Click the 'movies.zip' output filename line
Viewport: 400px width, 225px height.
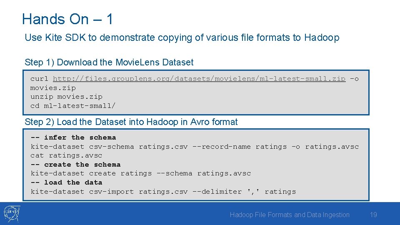click(x=53, y=88)
